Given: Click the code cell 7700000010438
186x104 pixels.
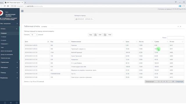Looking at the screenshot, I should coord(60,74).
